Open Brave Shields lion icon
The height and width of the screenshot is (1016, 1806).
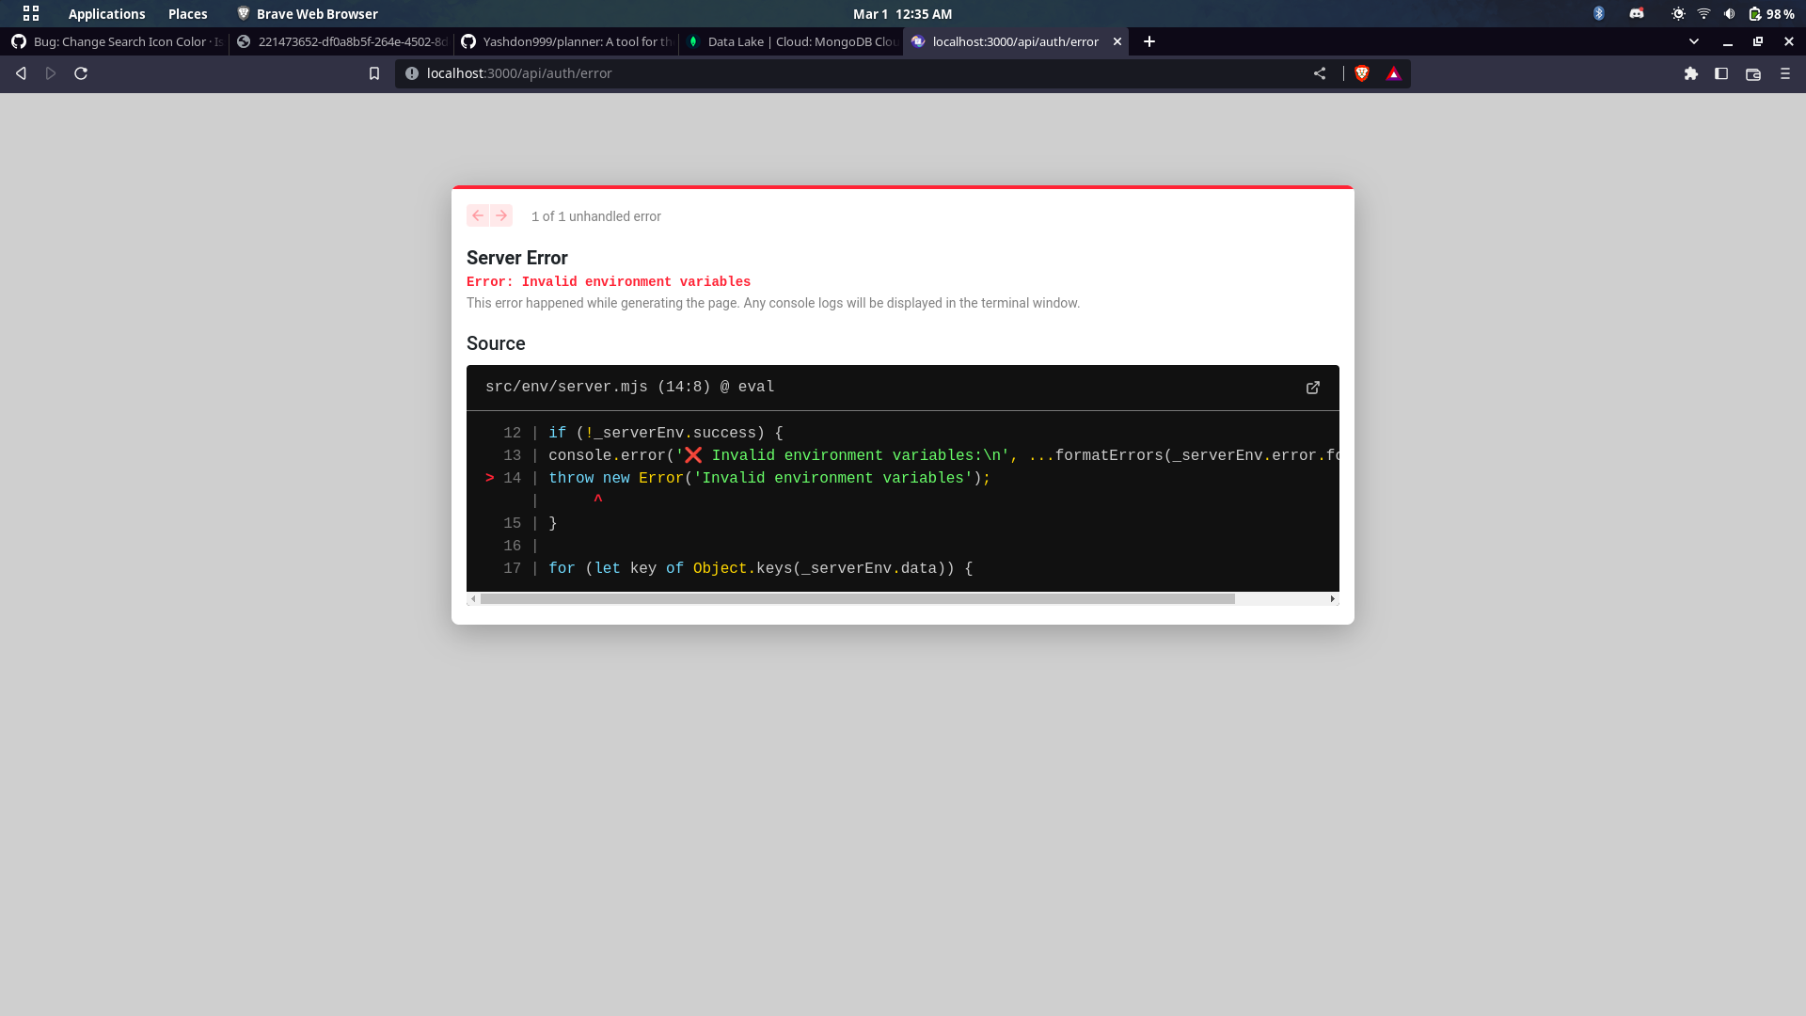pos(1362,73)
